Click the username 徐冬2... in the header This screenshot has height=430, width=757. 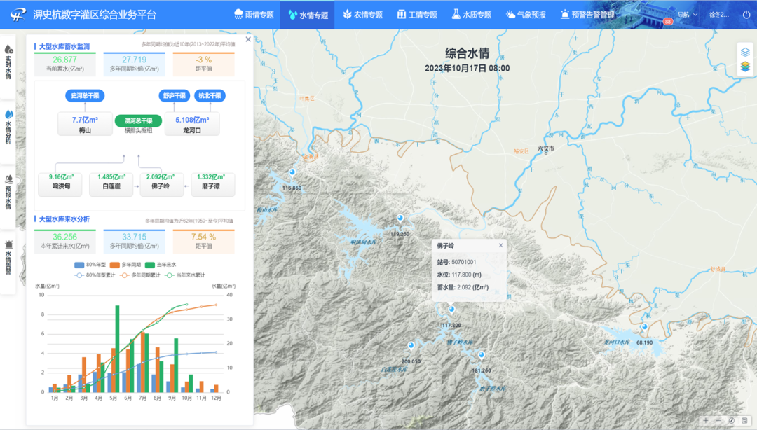tap(719, 15)
